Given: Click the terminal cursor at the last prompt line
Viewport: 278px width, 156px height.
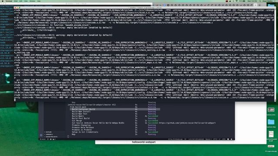Looking at the screenshot, I should 15,100.
